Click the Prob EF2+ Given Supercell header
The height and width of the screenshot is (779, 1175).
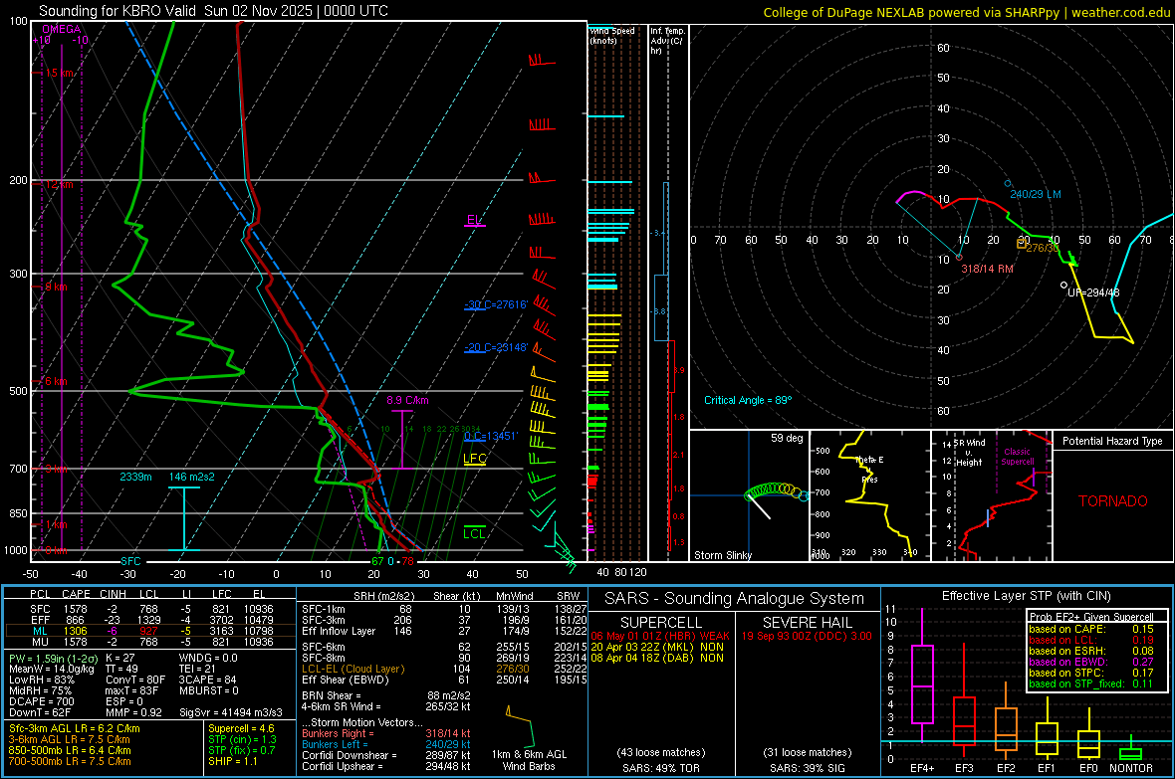pyautogui.click(x=1091, y=617)
